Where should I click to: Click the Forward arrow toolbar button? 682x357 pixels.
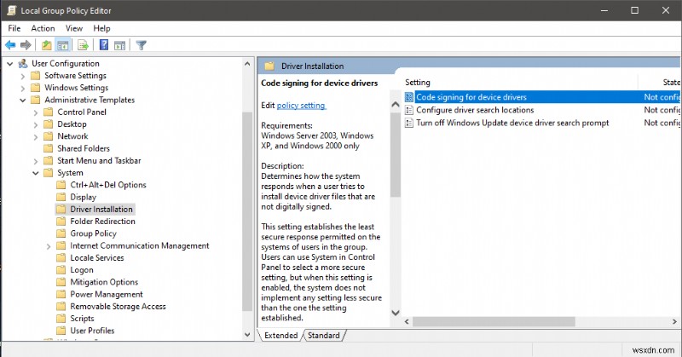click(26, 45)
